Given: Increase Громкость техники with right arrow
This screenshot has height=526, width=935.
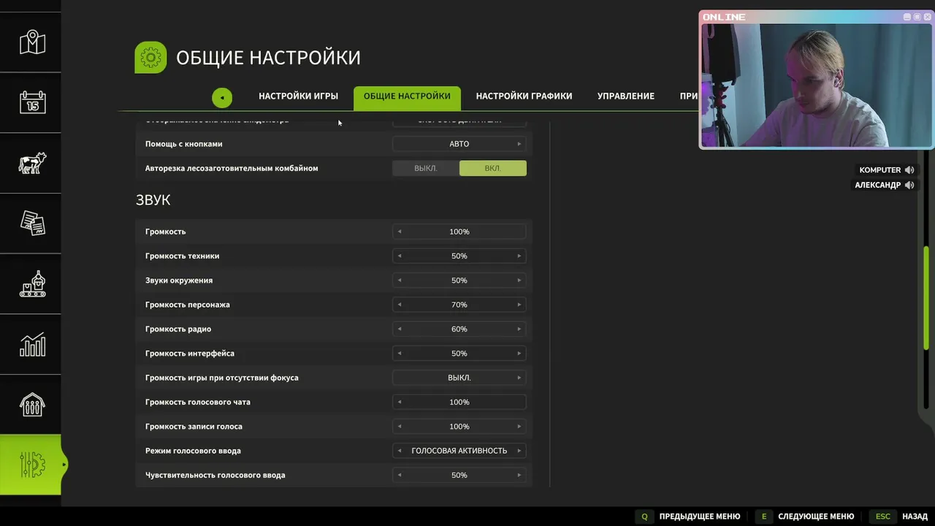Looking at the screenshot, I should click(x=519, y=256).
